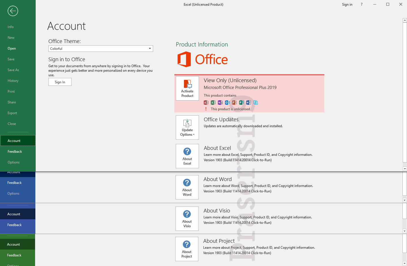Open Feedback in the Project sidebar
The image size is (407, 266).
click(18, 255)
